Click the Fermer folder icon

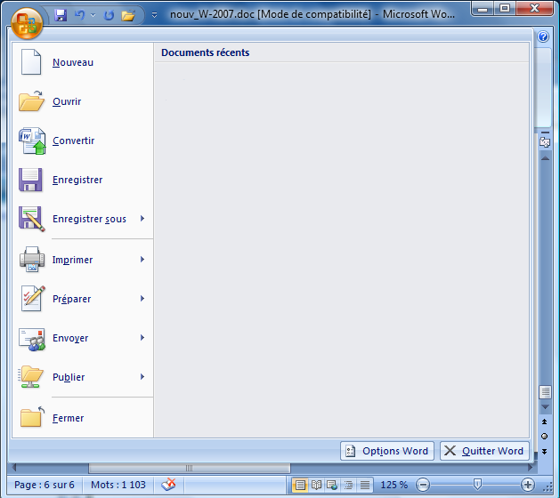tap(32, 417)
